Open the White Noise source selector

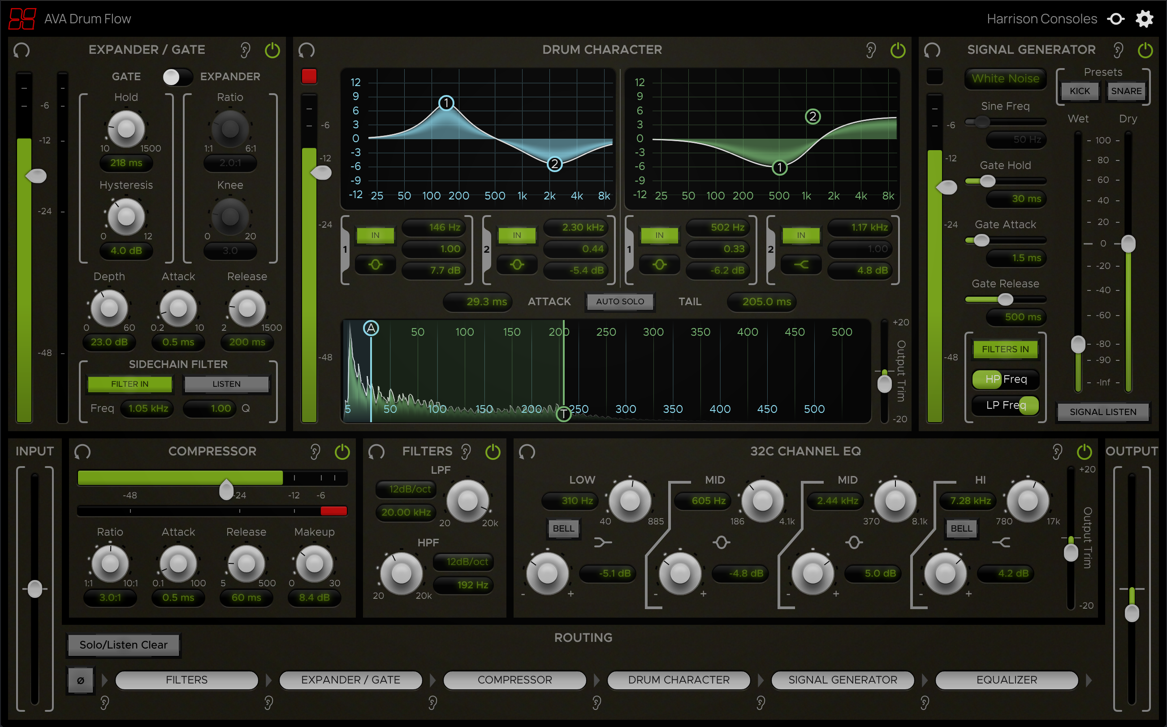[x=1005, y=78]
